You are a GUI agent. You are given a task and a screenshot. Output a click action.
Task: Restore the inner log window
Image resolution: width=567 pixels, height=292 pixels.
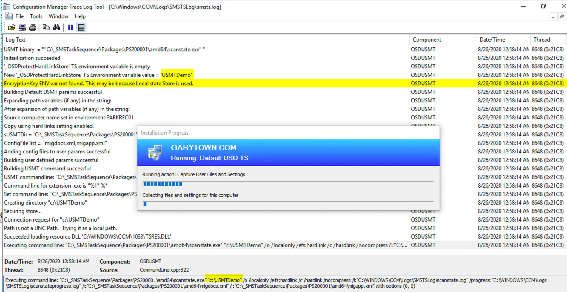pyautogui.click(x=562, y=17)
